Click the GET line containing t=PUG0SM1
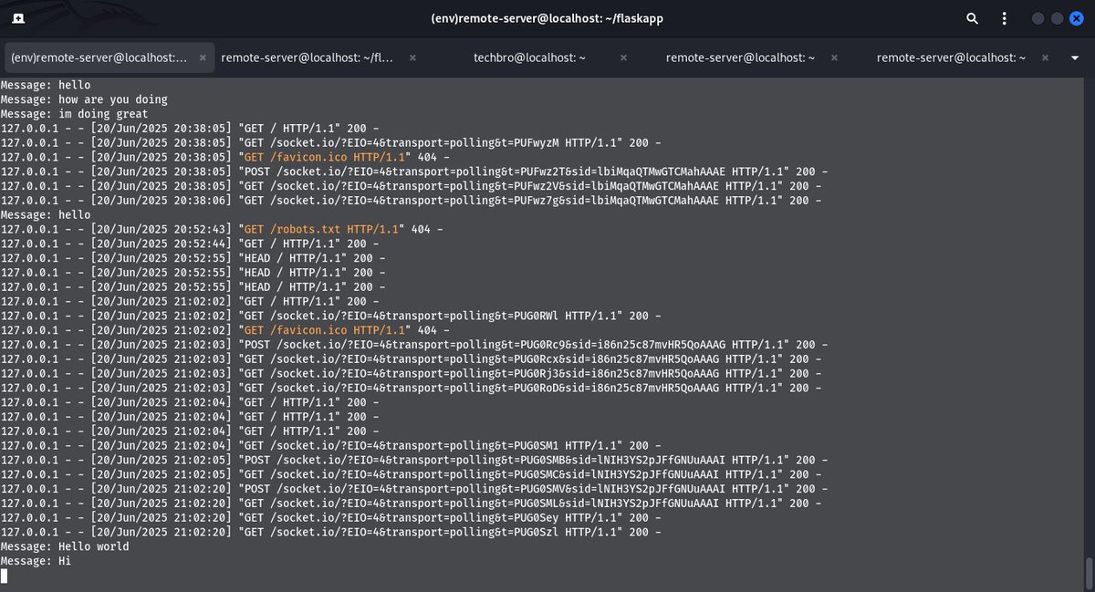 click(x=330, y=446)
